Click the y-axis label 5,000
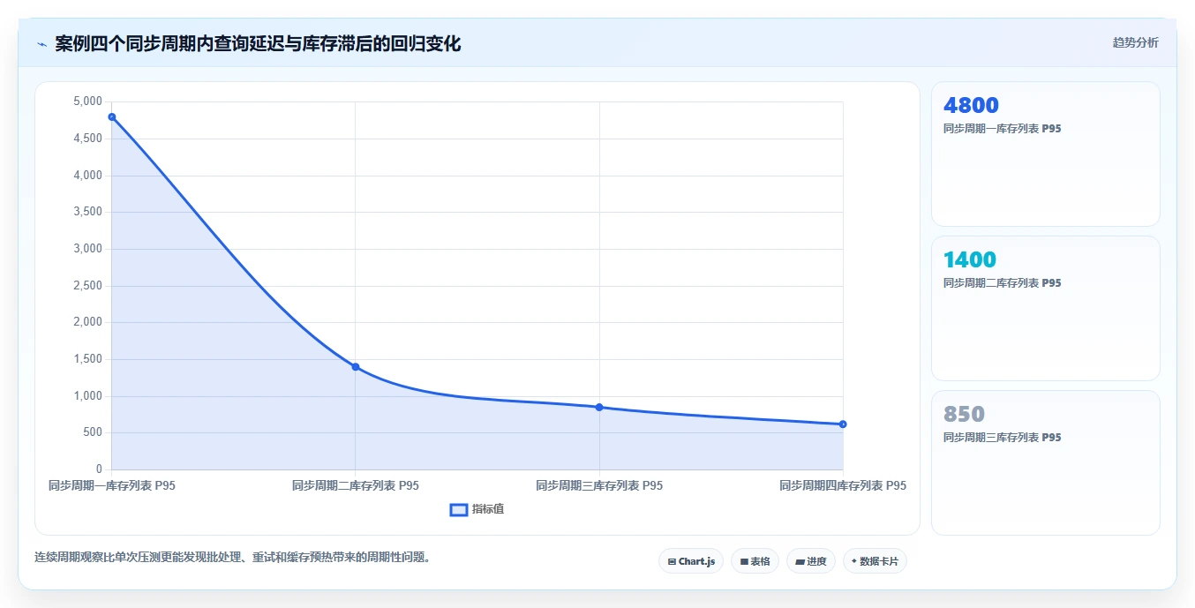Screen dimensions: 1195x608 [x=87, y=101]
